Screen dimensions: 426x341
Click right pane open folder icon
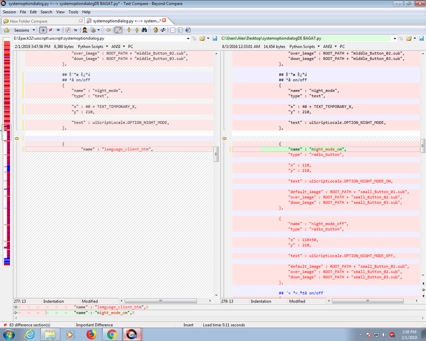[409, 39]
